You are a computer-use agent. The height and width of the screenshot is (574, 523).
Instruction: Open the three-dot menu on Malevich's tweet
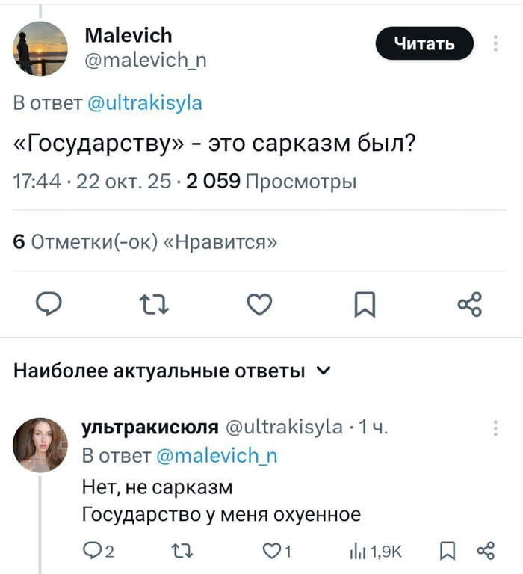click(496, 43)
